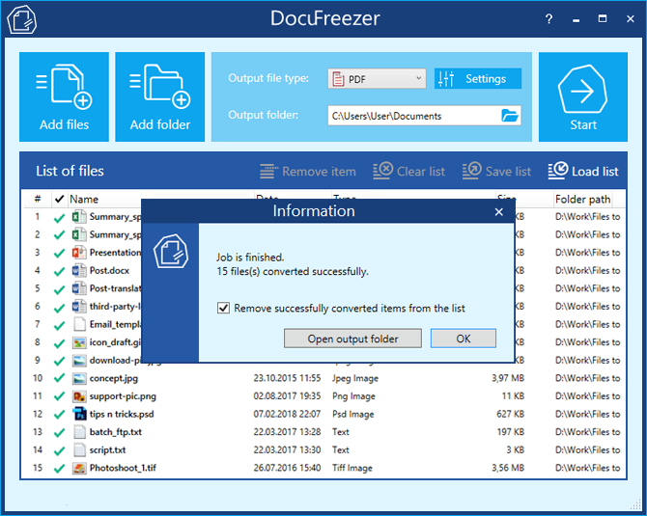
Task: Click the image icon of download-pi row
Action: click(79, 361)
